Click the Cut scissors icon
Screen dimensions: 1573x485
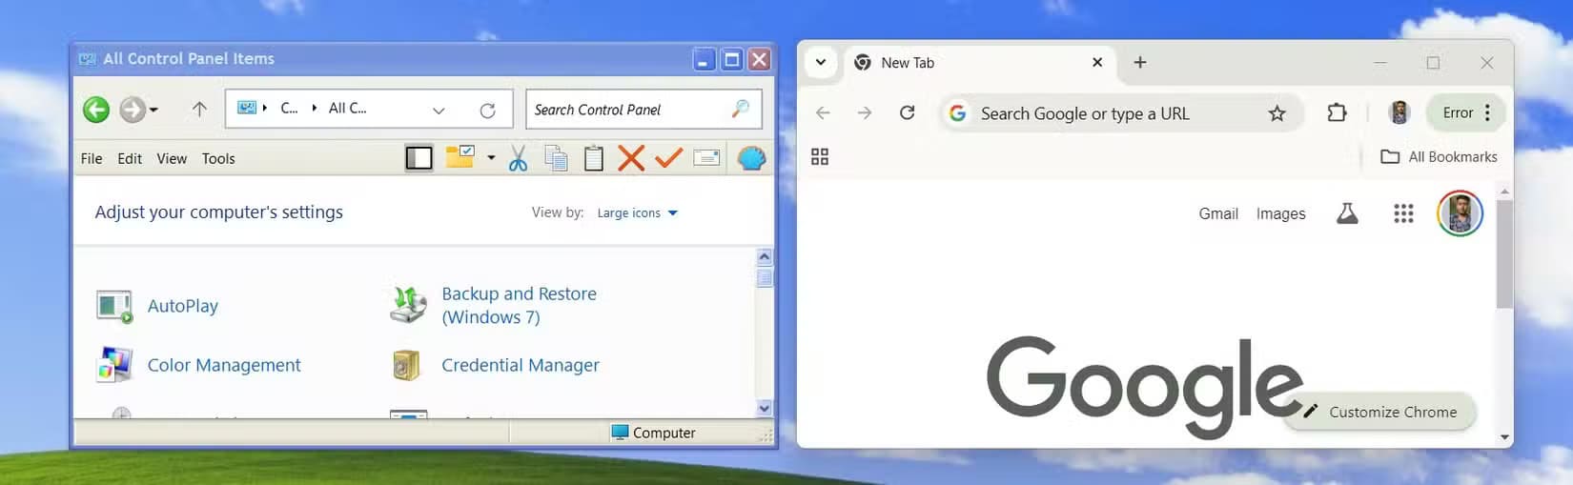tap(518, 158)
